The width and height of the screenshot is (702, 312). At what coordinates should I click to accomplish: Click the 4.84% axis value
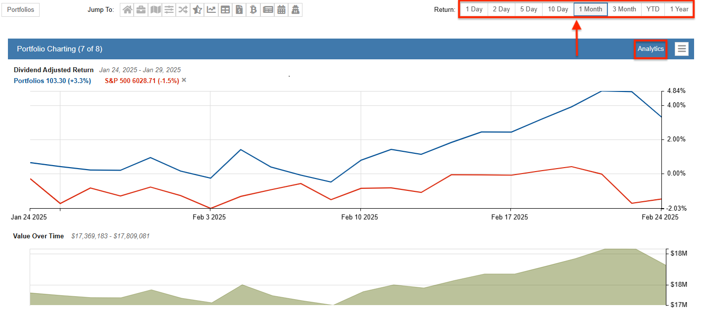click(x=676, y=91)
